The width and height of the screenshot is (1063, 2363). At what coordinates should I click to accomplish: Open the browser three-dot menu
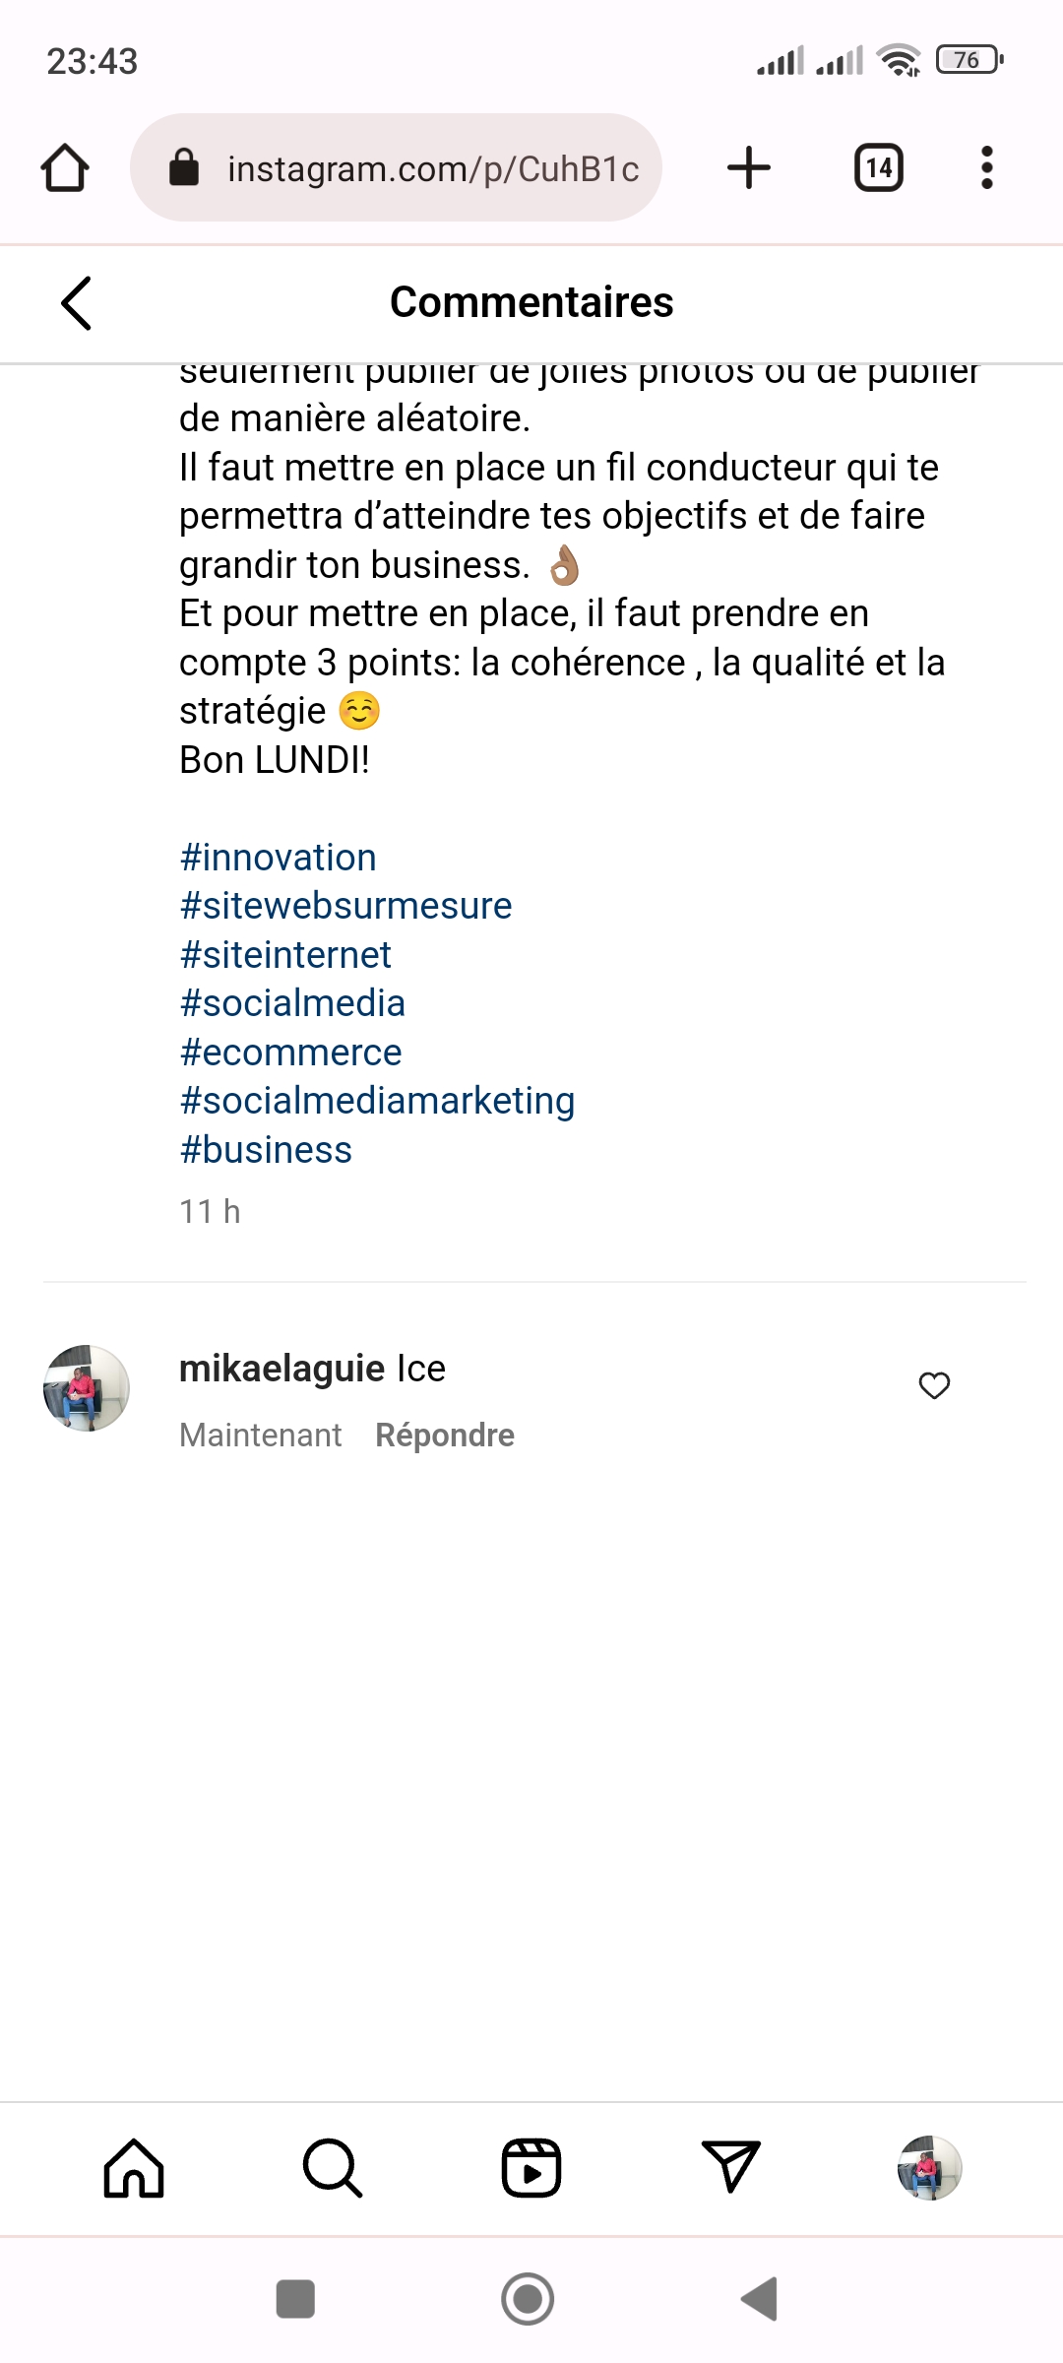click(x=986, y=167)
